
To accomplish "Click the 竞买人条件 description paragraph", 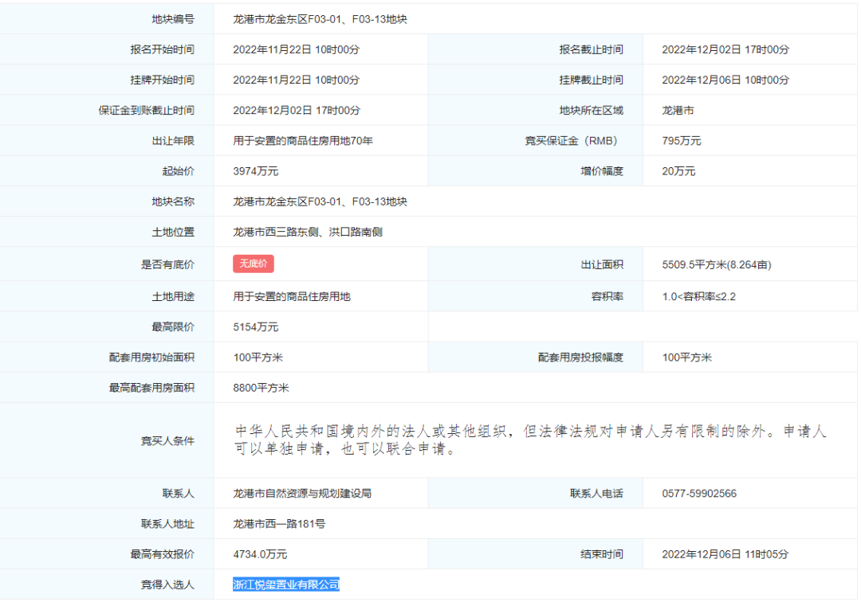I will 530,440.
